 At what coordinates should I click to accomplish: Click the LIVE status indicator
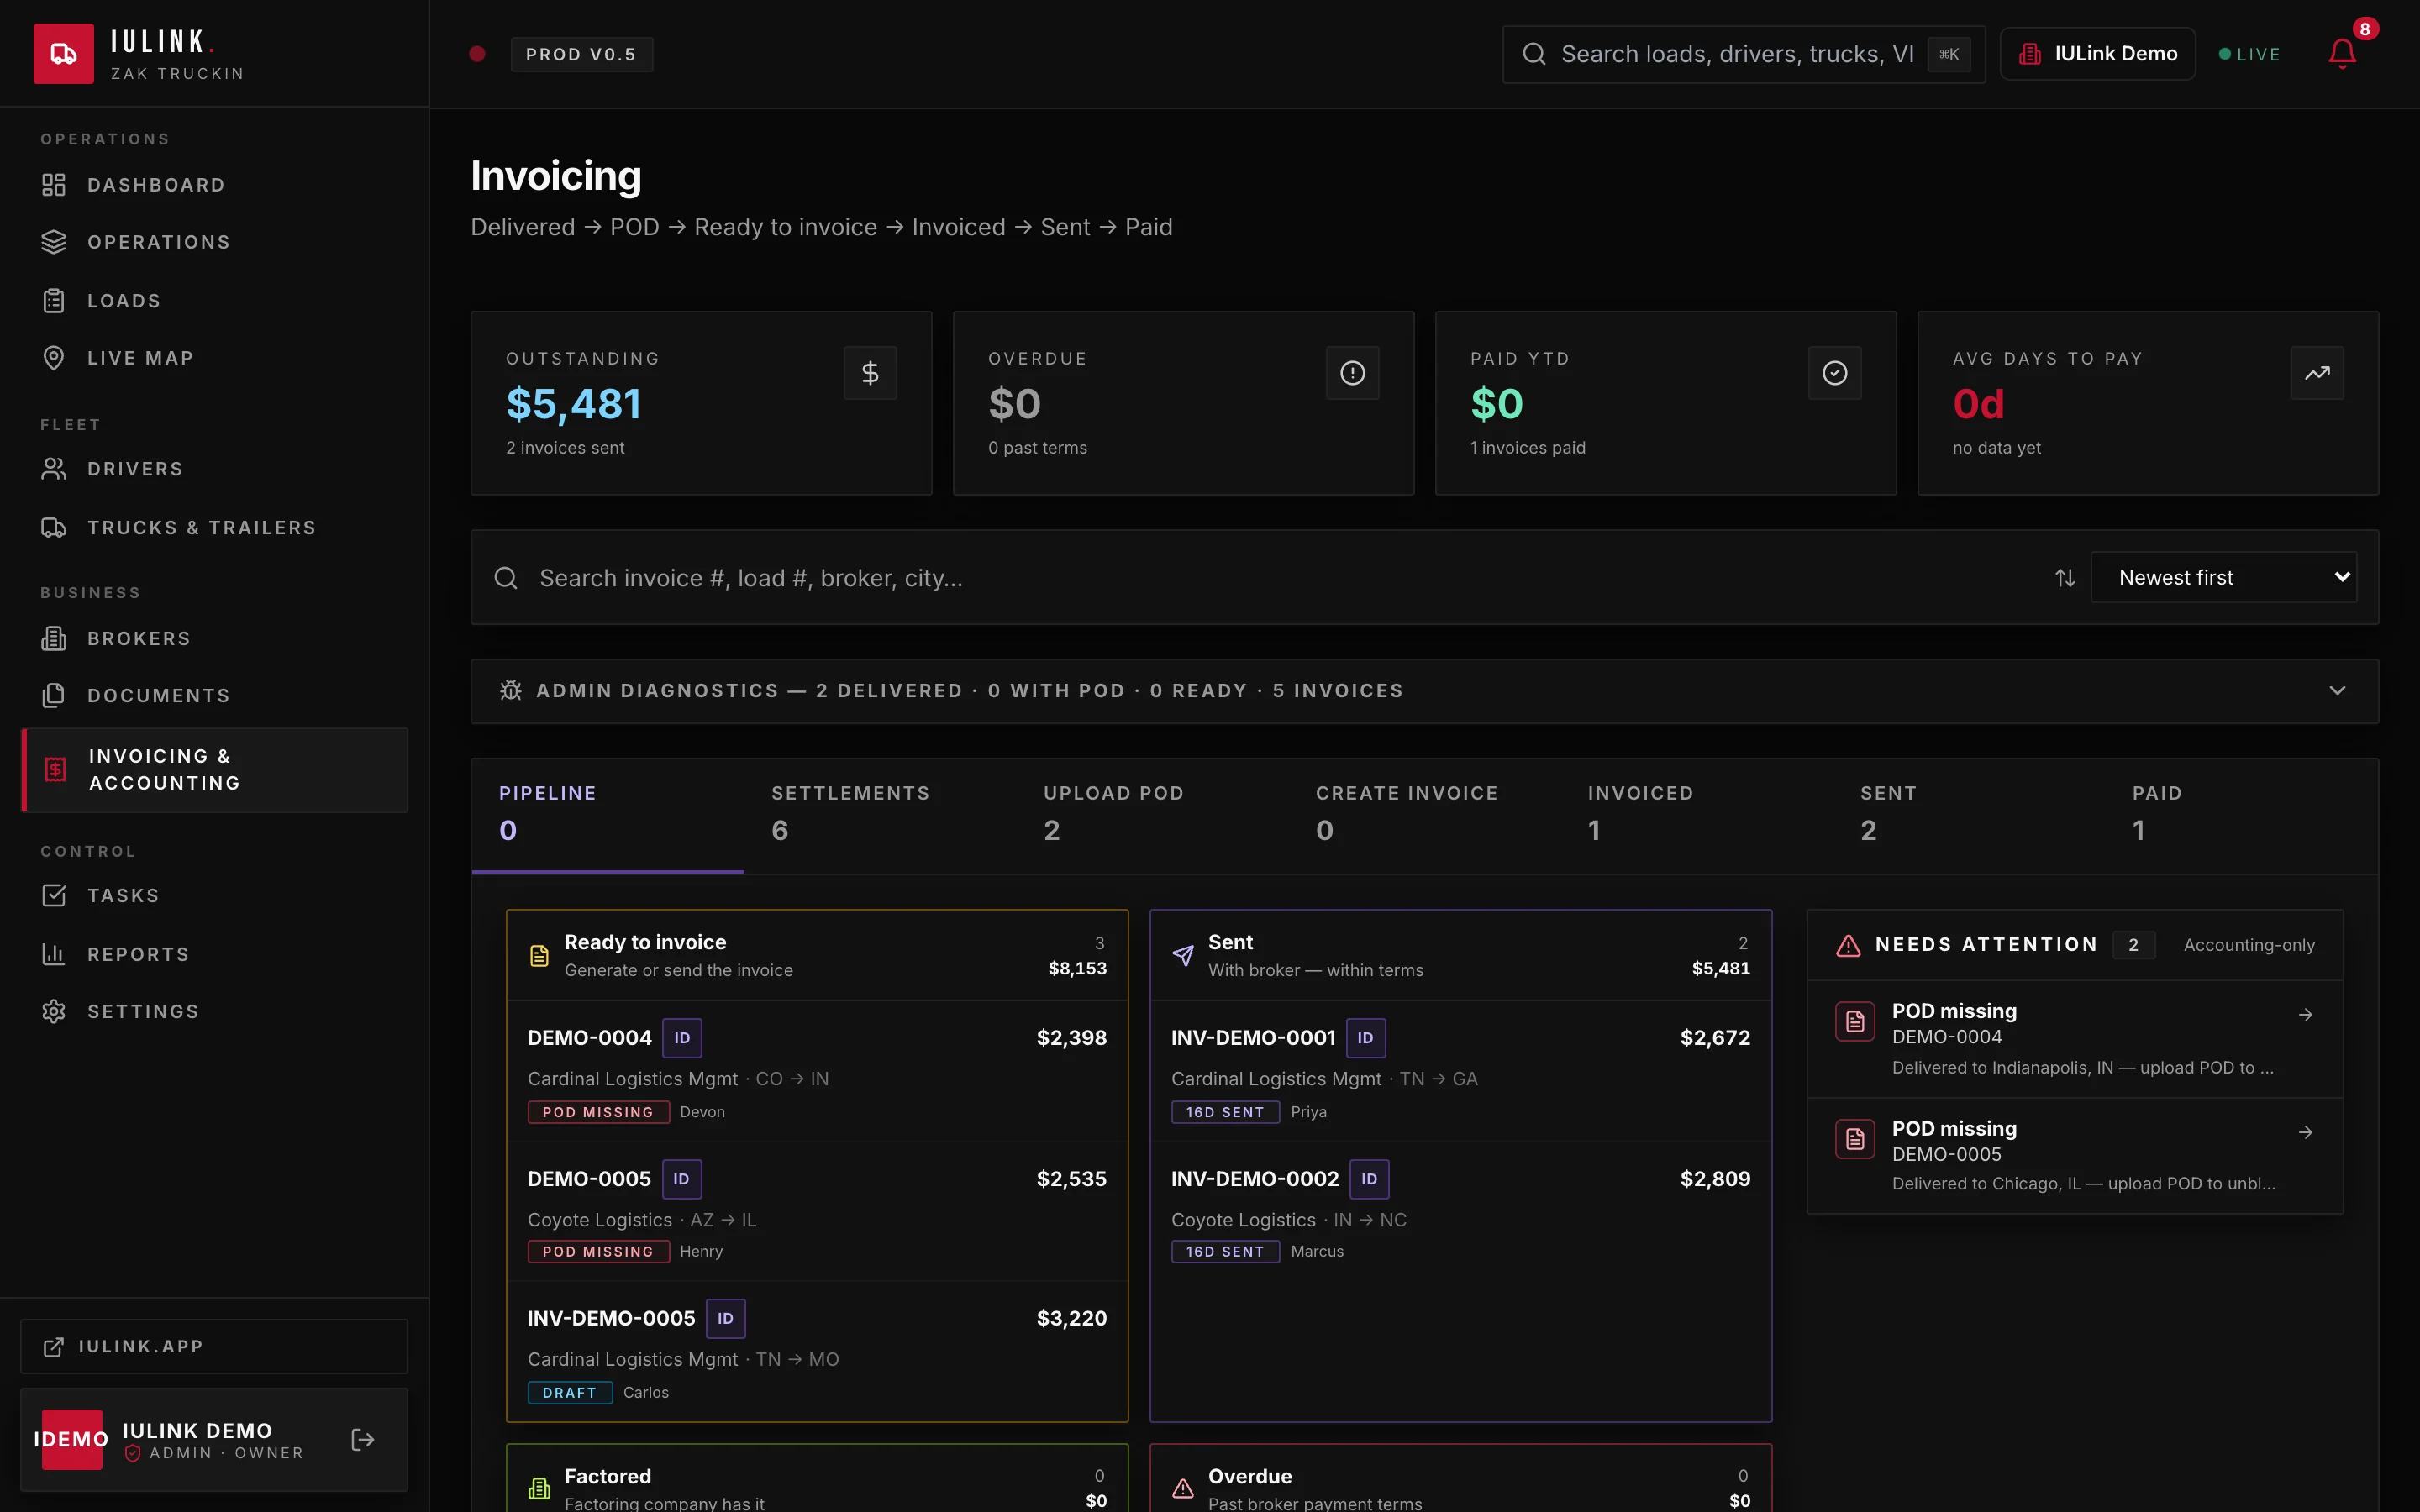coord(2249,54)
